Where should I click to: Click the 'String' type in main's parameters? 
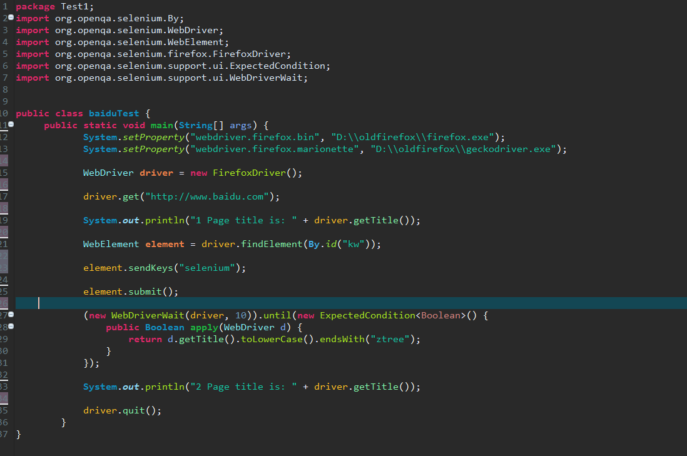click(195, 125)
